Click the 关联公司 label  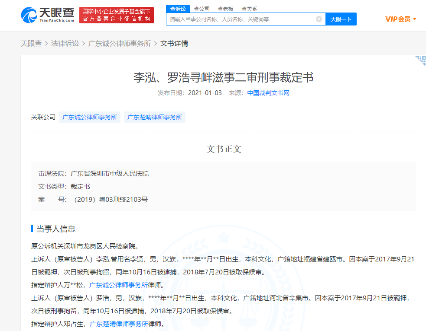pyautogui.click(x=43, y=117)
